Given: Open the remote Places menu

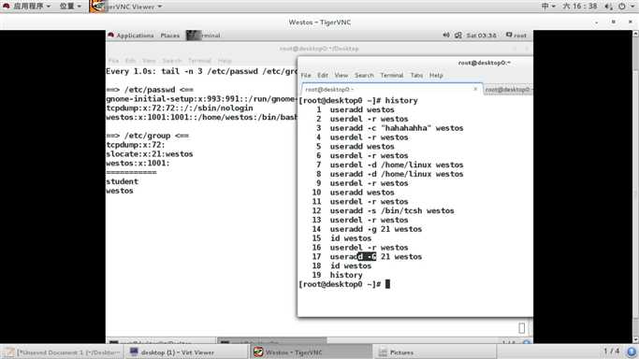Looking at the screenshot, I should pos(170,36).
